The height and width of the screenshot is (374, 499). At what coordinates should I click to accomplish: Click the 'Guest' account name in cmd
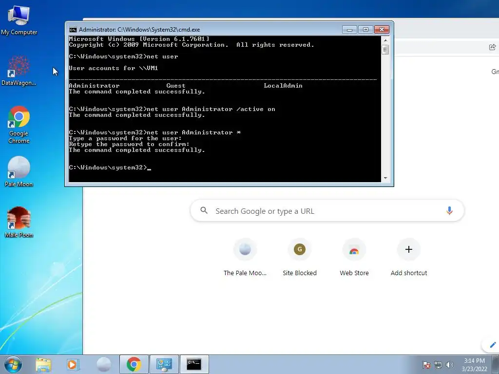(x=175, y=86)
